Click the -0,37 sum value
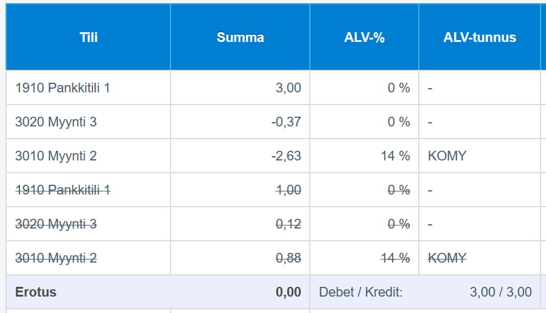Screen dimensions: 546x313 [x=285, y=122]
